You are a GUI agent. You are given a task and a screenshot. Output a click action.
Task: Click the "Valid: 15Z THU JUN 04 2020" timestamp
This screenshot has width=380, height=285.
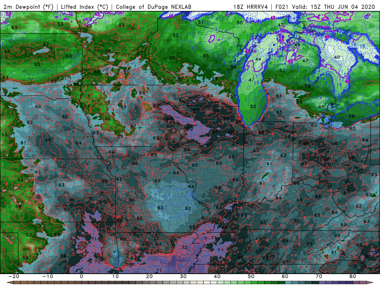(x=333, y=7)
